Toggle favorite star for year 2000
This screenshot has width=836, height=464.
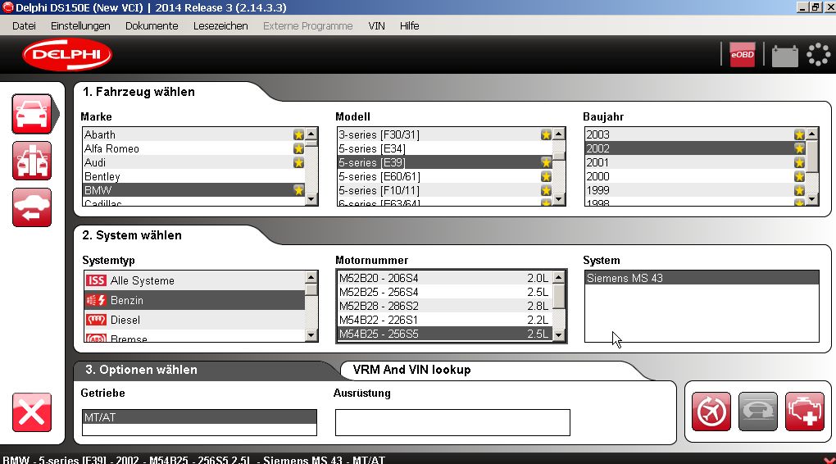click(x=799, y=176)
